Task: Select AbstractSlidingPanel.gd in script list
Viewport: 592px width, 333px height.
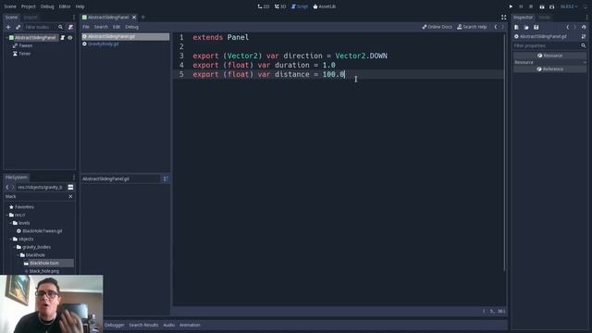Action: click(126, 37)
